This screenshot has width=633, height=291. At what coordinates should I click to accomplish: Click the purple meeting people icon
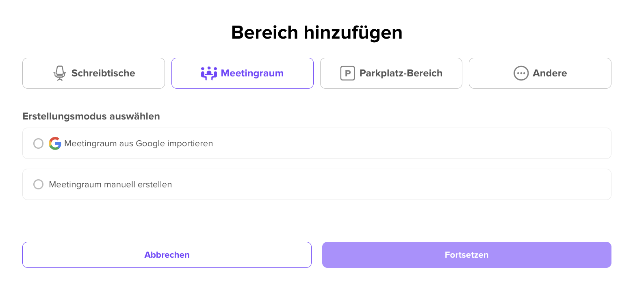click(x=209, y=73)
